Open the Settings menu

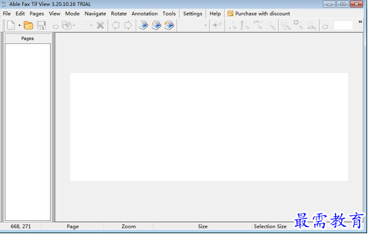(193, 14)
